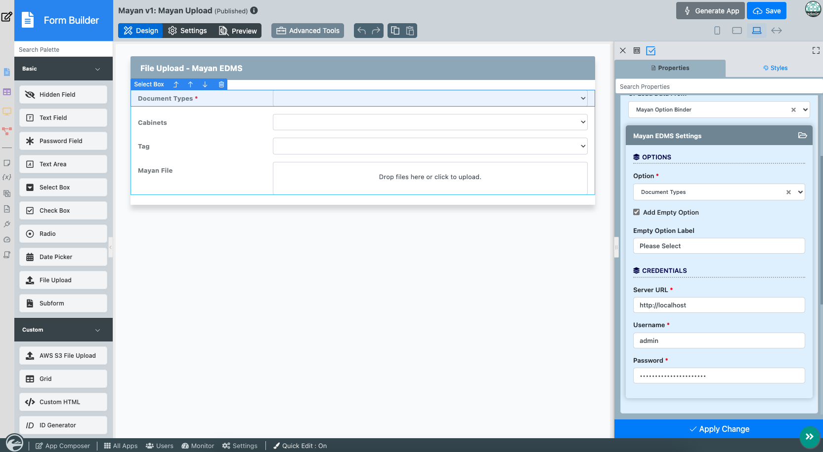Click Apply Change button

pos(719,429)
